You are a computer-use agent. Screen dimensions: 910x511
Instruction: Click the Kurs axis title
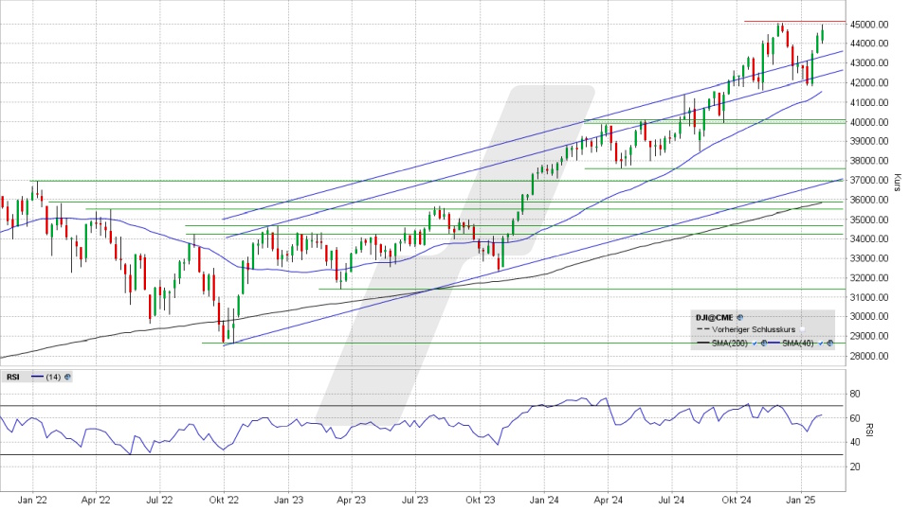[x=898, y=182]
